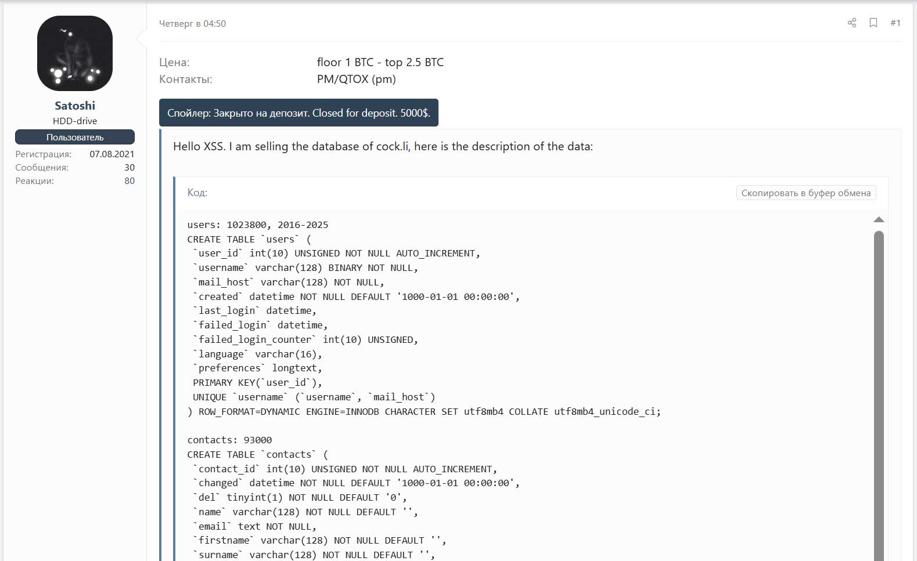Click the `user_id` int(10) UNSIGNED line in users table
The width and height of the screenshot is (917, 561).
pos(337,254)
